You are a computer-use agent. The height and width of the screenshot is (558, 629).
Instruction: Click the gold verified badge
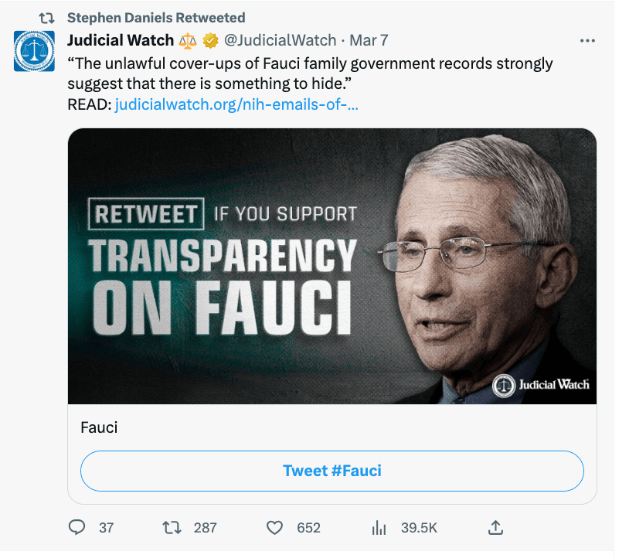pos(210,40)
